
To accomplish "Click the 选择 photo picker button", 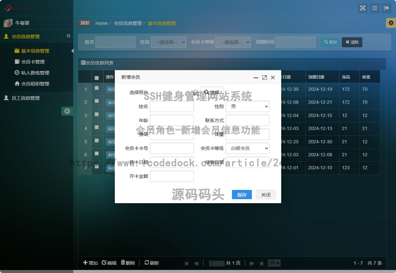I will point(212,92).
